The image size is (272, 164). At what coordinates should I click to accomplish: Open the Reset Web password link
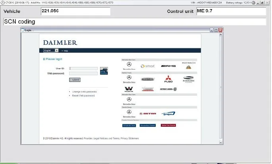(83, 95)
